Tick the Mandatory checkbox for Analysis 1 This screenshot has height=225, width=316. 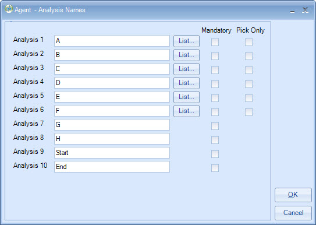pos(215,42)
